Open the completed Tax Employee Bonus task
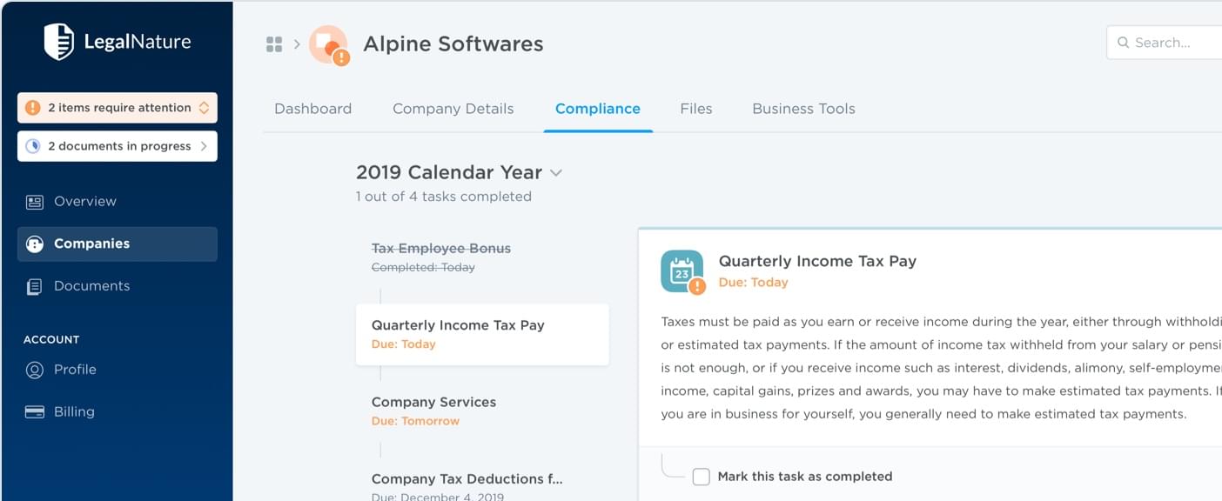Image resolution: width=1222 pixels, height=501 pixels. [441, 257]
